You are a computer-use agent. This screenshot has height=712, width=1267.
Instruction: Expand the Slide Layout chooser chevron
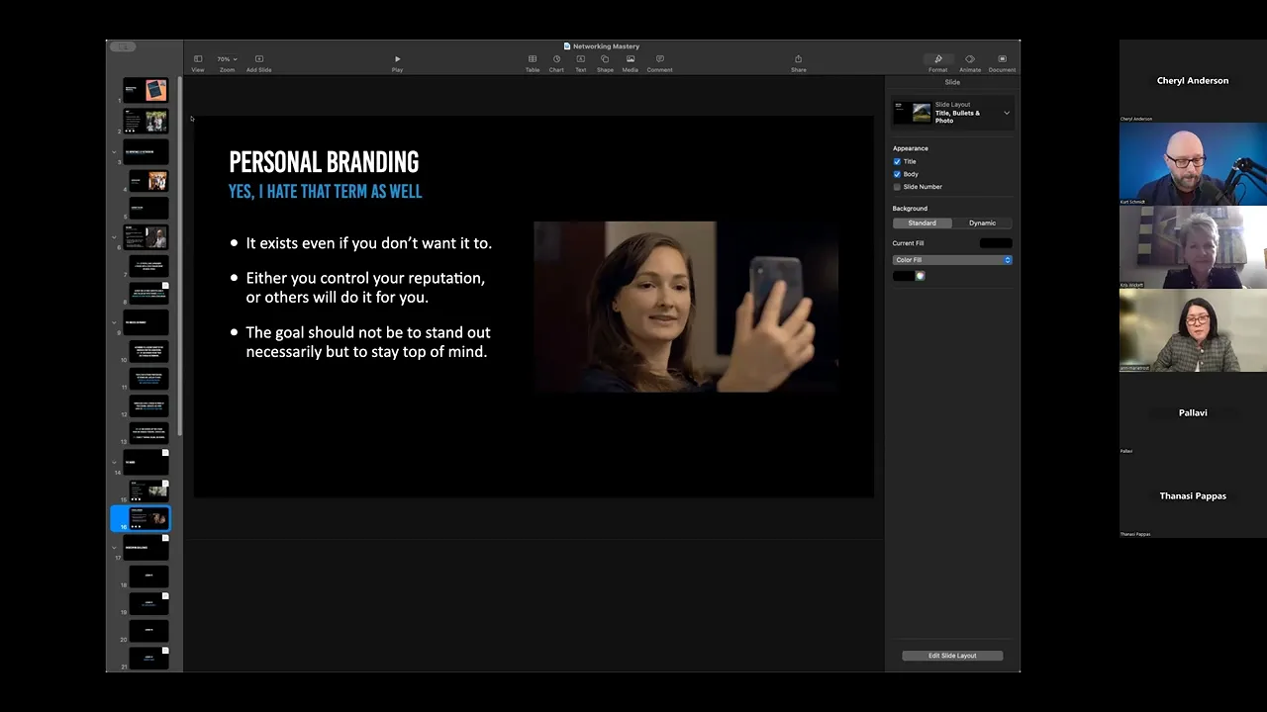tap(1007, 113)
